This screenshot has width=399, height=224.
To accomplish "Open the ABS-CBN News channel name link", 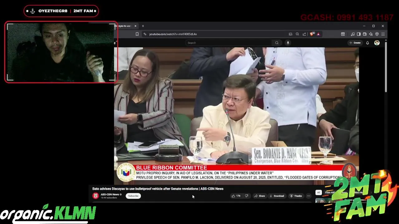I will pyautogui.click(x=110, y=194).
